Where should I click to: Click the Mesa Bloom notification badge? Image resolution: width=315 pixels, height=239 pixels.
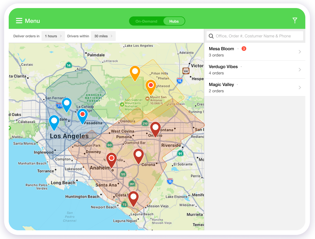pos(244,49)
